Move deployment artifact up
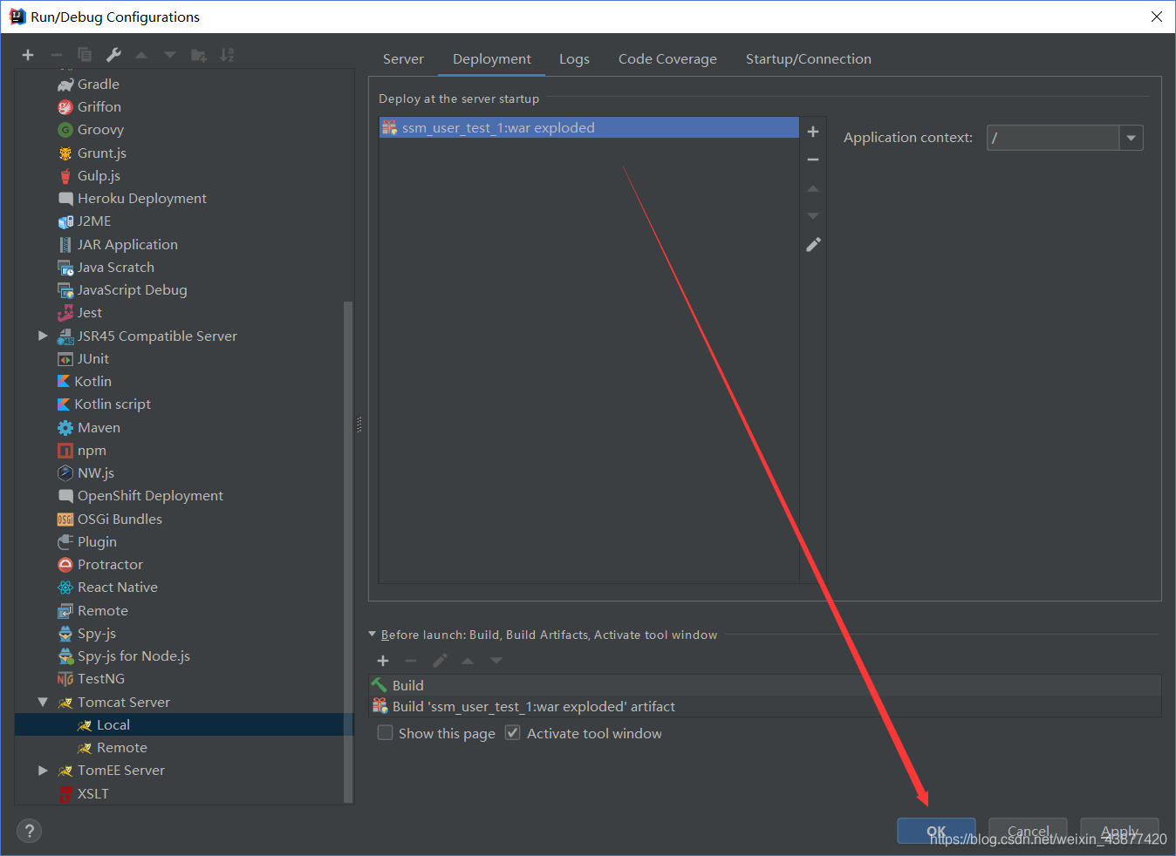The image size is (1176, 856). (x=813, y=188)
